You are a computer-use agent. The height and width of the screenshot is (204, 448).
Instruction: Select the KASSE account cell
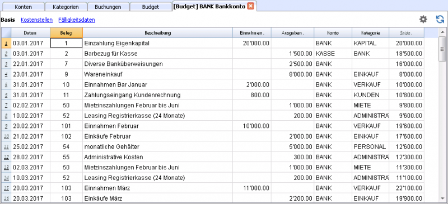tap(333, 54)
